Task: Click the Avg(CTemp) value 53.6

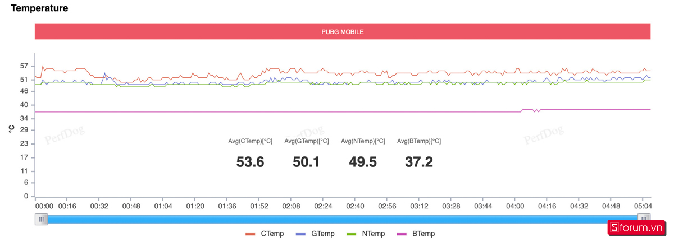Action: (250, 162)
